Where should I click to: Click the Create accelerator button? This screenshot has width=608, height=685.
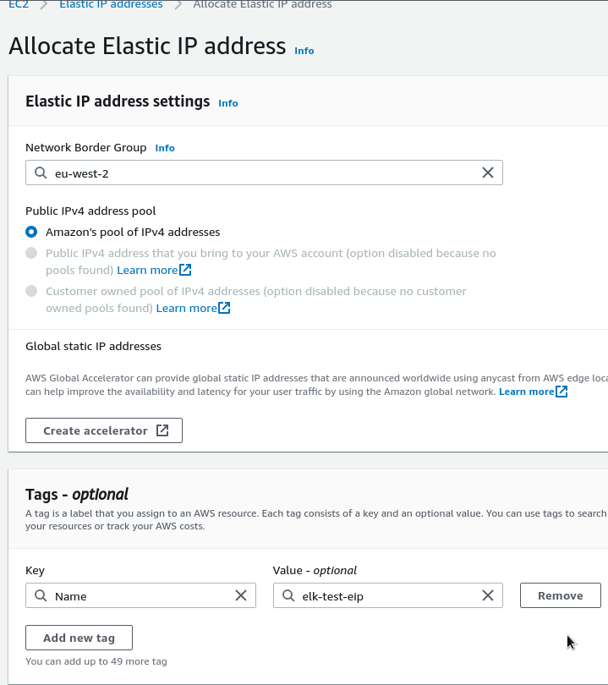[x=104, y=430]
